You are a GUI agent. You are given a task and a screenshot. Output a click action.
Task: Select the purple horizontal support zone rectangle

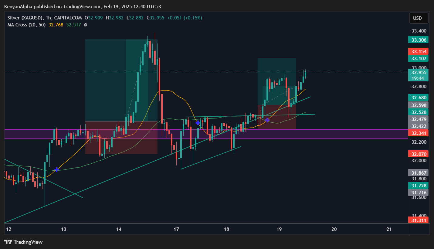click(x=206, y=134)
